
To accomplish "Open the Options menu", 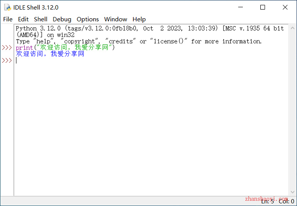I will [x=88, y=19].
